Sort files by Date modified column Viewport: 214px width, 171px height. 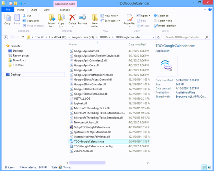pos(137,45)
